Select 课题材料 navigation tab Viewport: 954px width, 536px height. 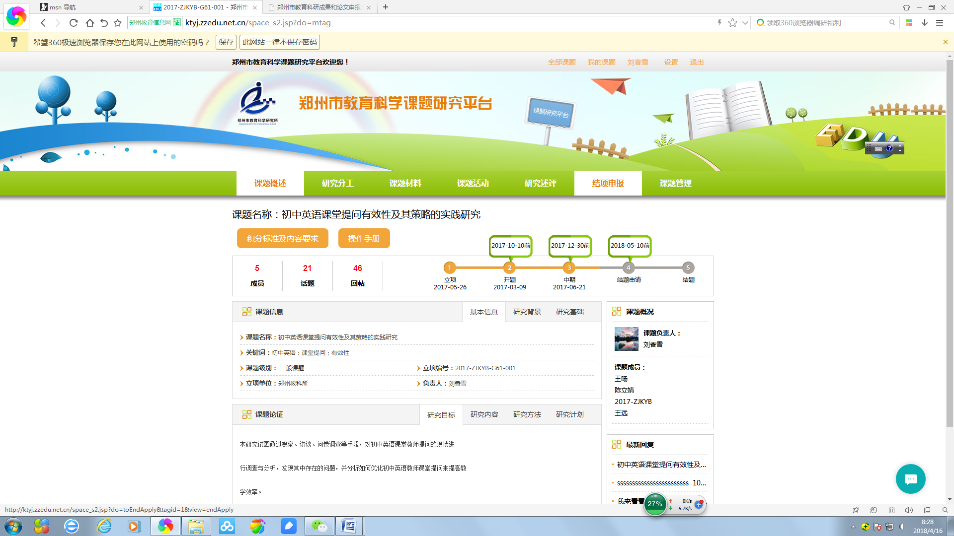click(405, 183)
